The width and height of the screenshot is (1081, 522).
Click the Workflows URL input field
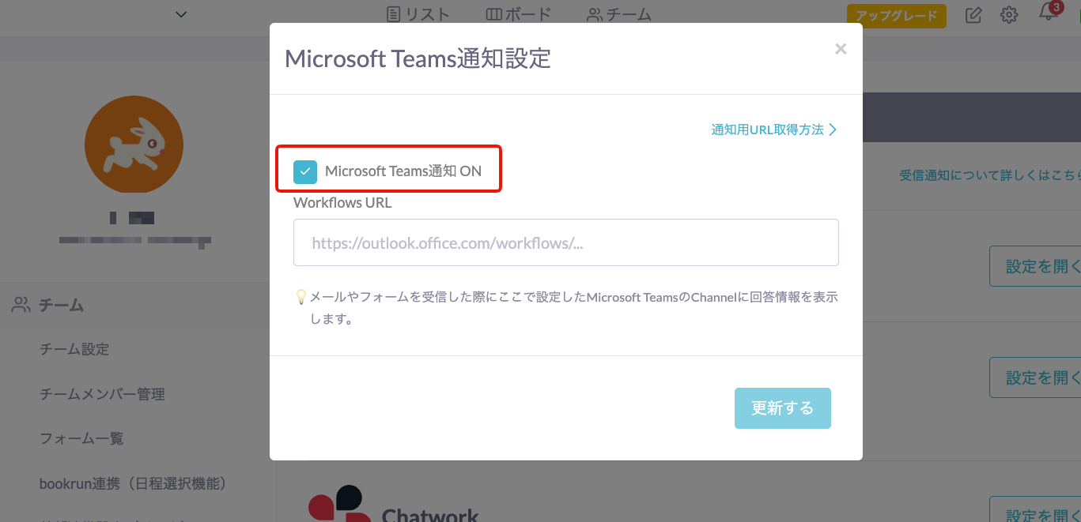tap(566, 242)
